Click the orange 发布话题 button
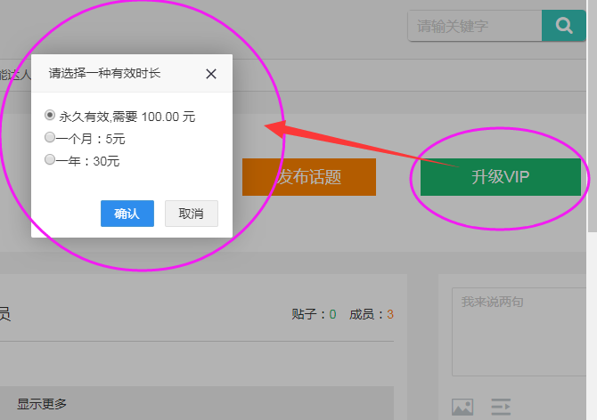This screenshot has width=597, height=420. click(x=309, y=177)
